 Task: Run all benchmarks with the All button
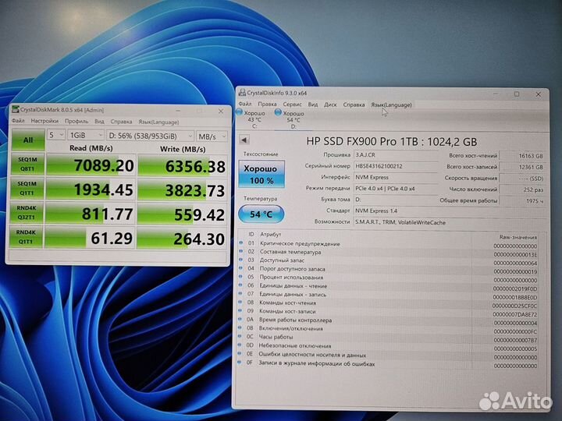[28, 140]
